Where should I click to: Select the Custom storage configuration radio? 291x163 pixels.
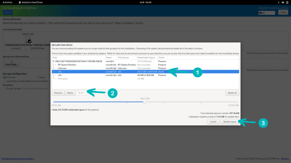(x=36, y=77)
